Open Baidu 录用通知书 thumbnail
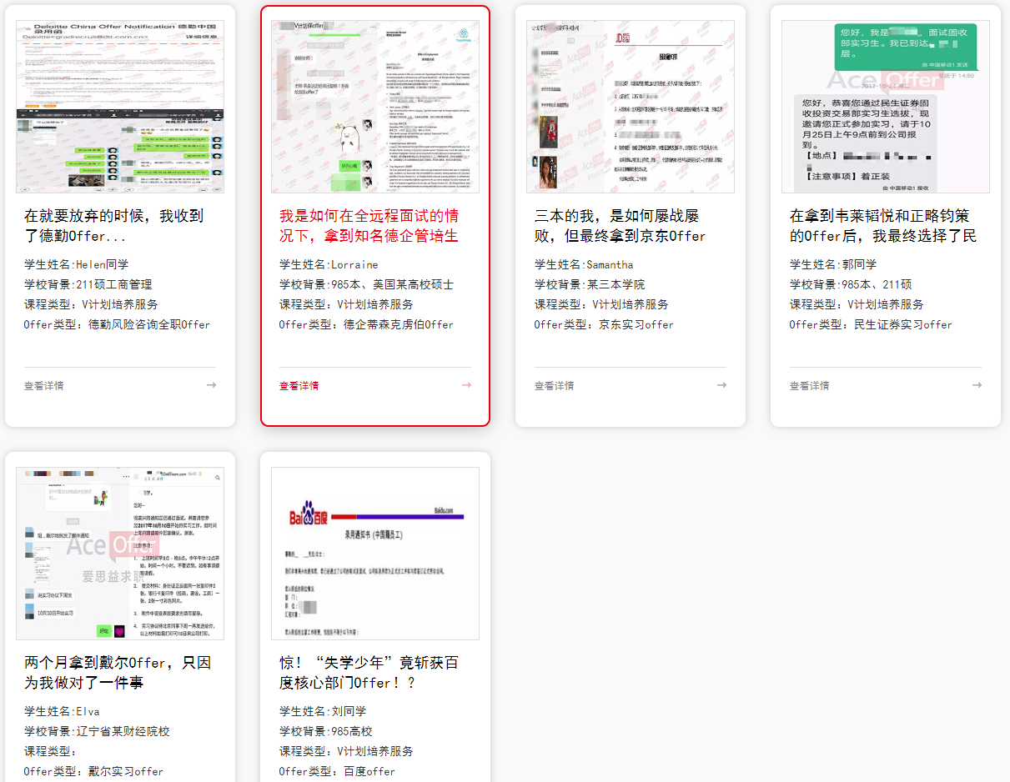The width and height of the screenshot is (1010, 782). tap(375, 554)
